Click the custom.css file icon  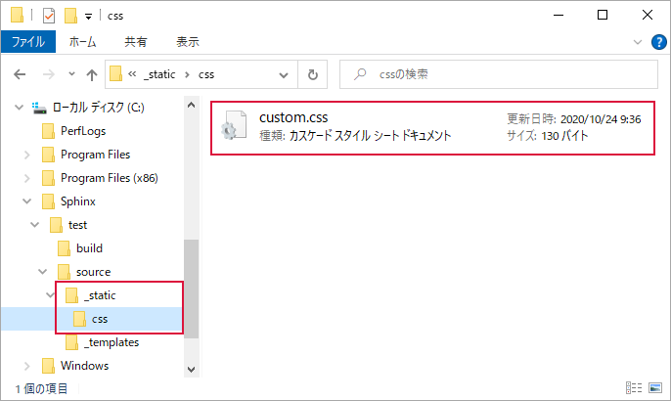click(234, 125)
